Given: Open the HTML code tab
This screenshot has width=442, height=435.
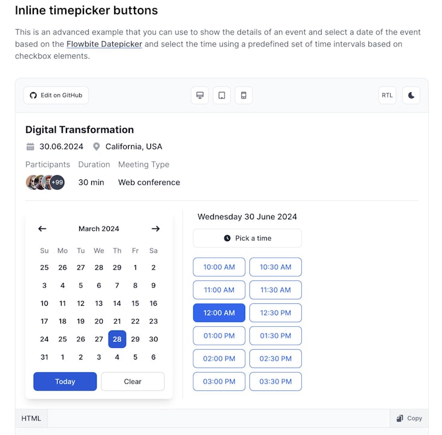Looking at the screenshot, I should pyautogui.click(x=31, y=418).
